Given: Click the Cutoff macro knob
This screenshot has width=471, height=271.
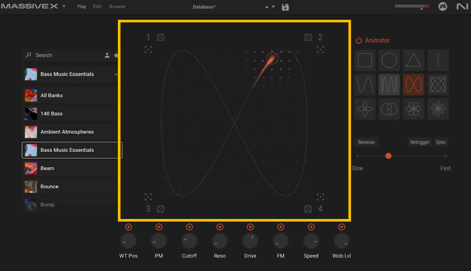Looking at the screenshot, I should [189, 241].
